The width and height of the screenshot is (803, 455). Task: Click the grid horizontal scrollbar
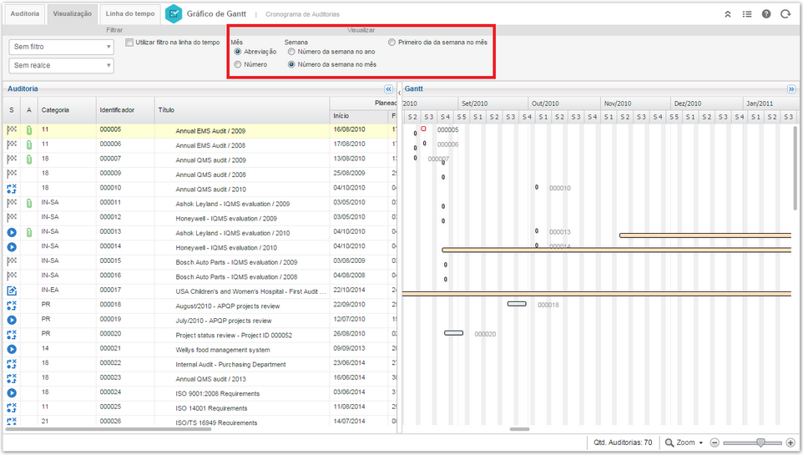108,429
